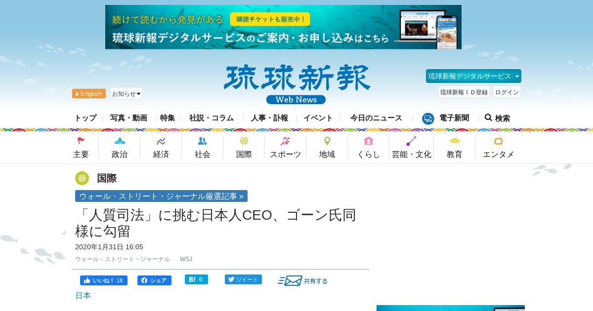Open the ウォール・ストリート・ジャーナル厳選記事 tag link
593x311 pixels.
[x=161, y=196]
